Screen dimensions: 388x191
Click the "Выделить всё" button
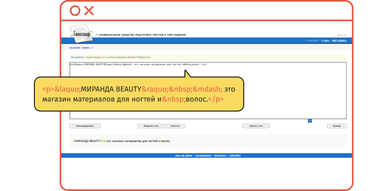[151, 126]
